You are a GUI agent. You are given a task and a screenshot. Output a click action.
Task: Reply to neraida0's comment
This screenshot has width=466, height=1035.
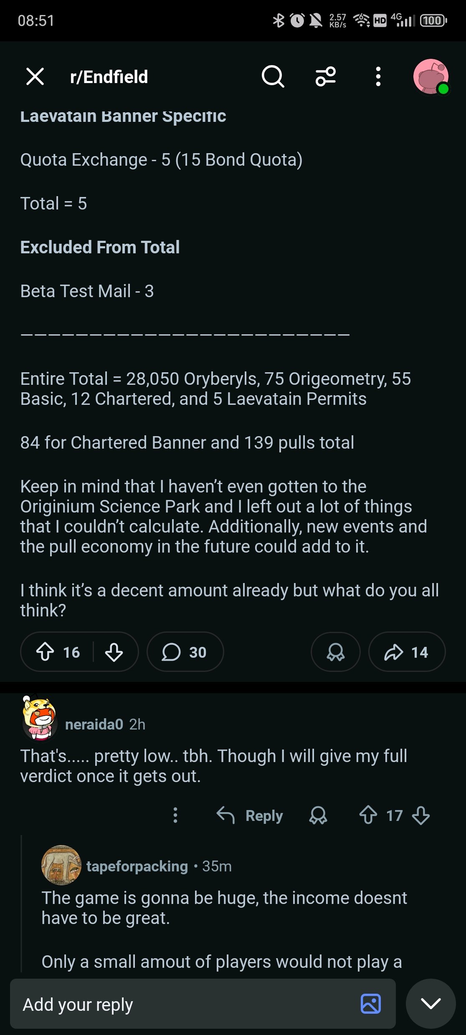pyautogui.click(x=250, y=815)
